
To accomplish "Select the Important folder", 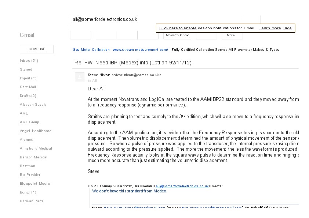I will tap(28, 78).
